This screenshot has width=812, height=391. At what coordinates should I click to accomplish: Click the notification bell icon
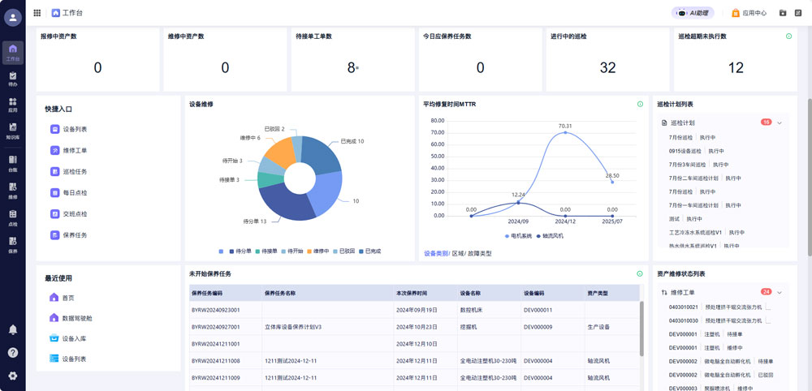[13, 329]
